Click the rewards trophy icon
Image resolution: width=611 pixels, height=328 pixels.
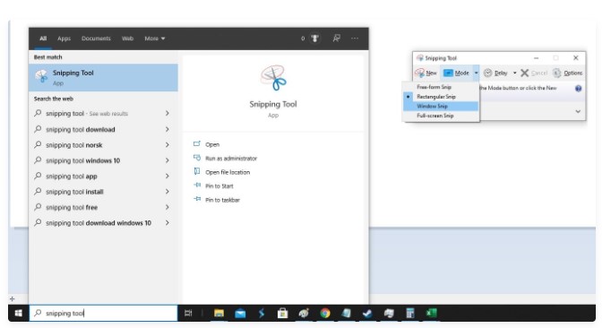(x=314, y=39)
